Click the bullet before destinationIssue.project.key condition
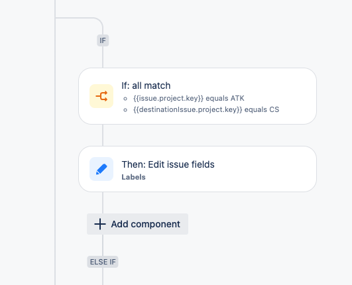352x285 pixels. pos(125,110)
